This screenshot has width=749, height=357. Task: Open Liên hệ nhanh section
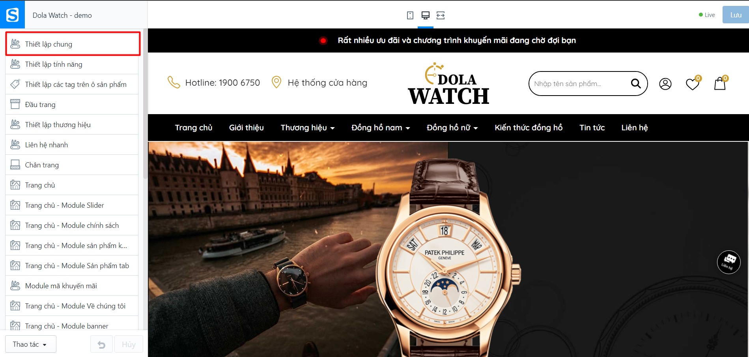(72, 145)
